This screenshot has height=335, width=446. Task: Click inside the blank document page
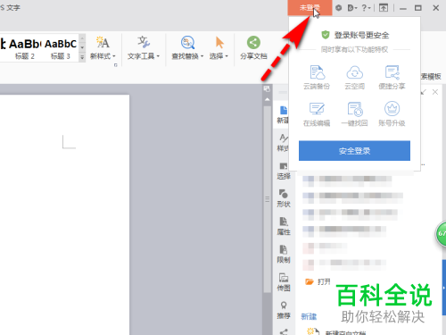click(64, 214)
